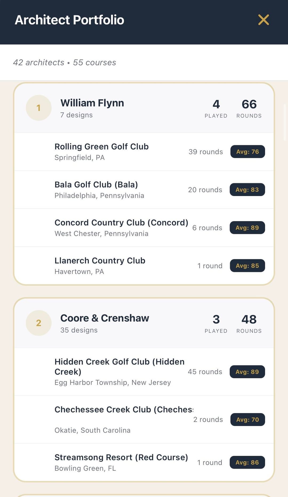Tap the rank 1 circle badge
Image resolution: width=288 pixels, height=497 pixels.
click(x=39, y=108)
